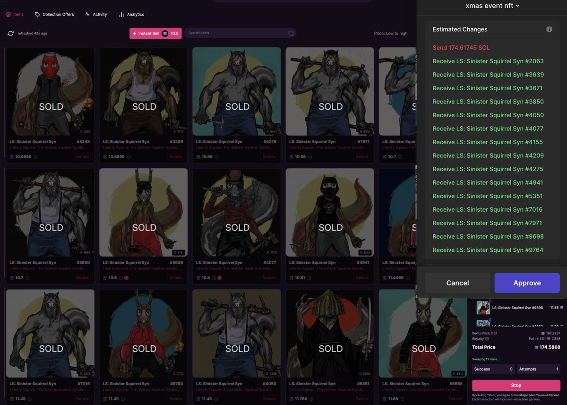
Task: Open the xmas event nft wallet dropdown
Action: pyautogui.click(x=492, y=6)
